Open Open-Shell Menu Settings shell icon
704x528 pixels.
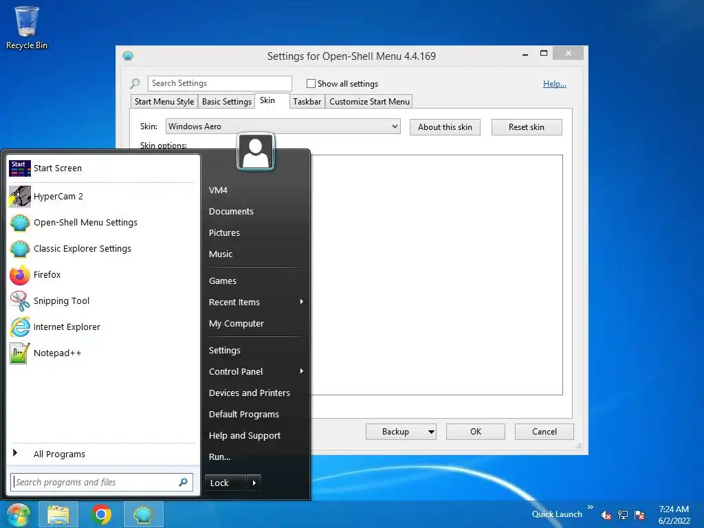(x=20, y=223)
